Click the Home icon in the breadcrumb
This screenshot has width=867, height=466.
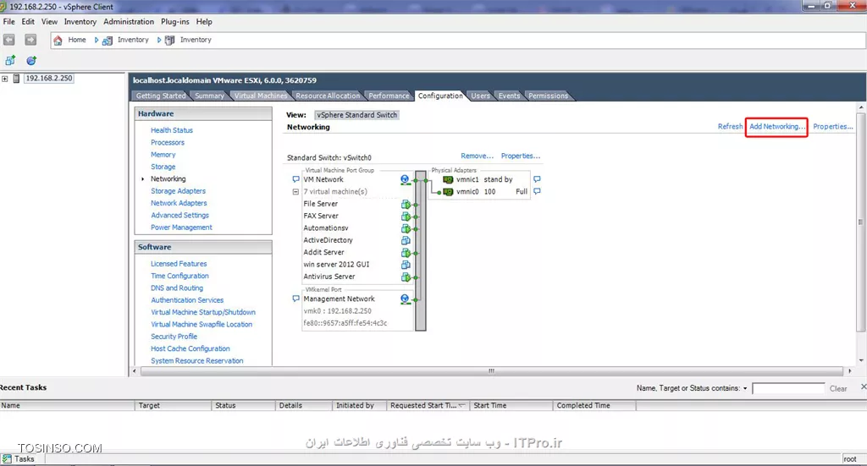58,41
